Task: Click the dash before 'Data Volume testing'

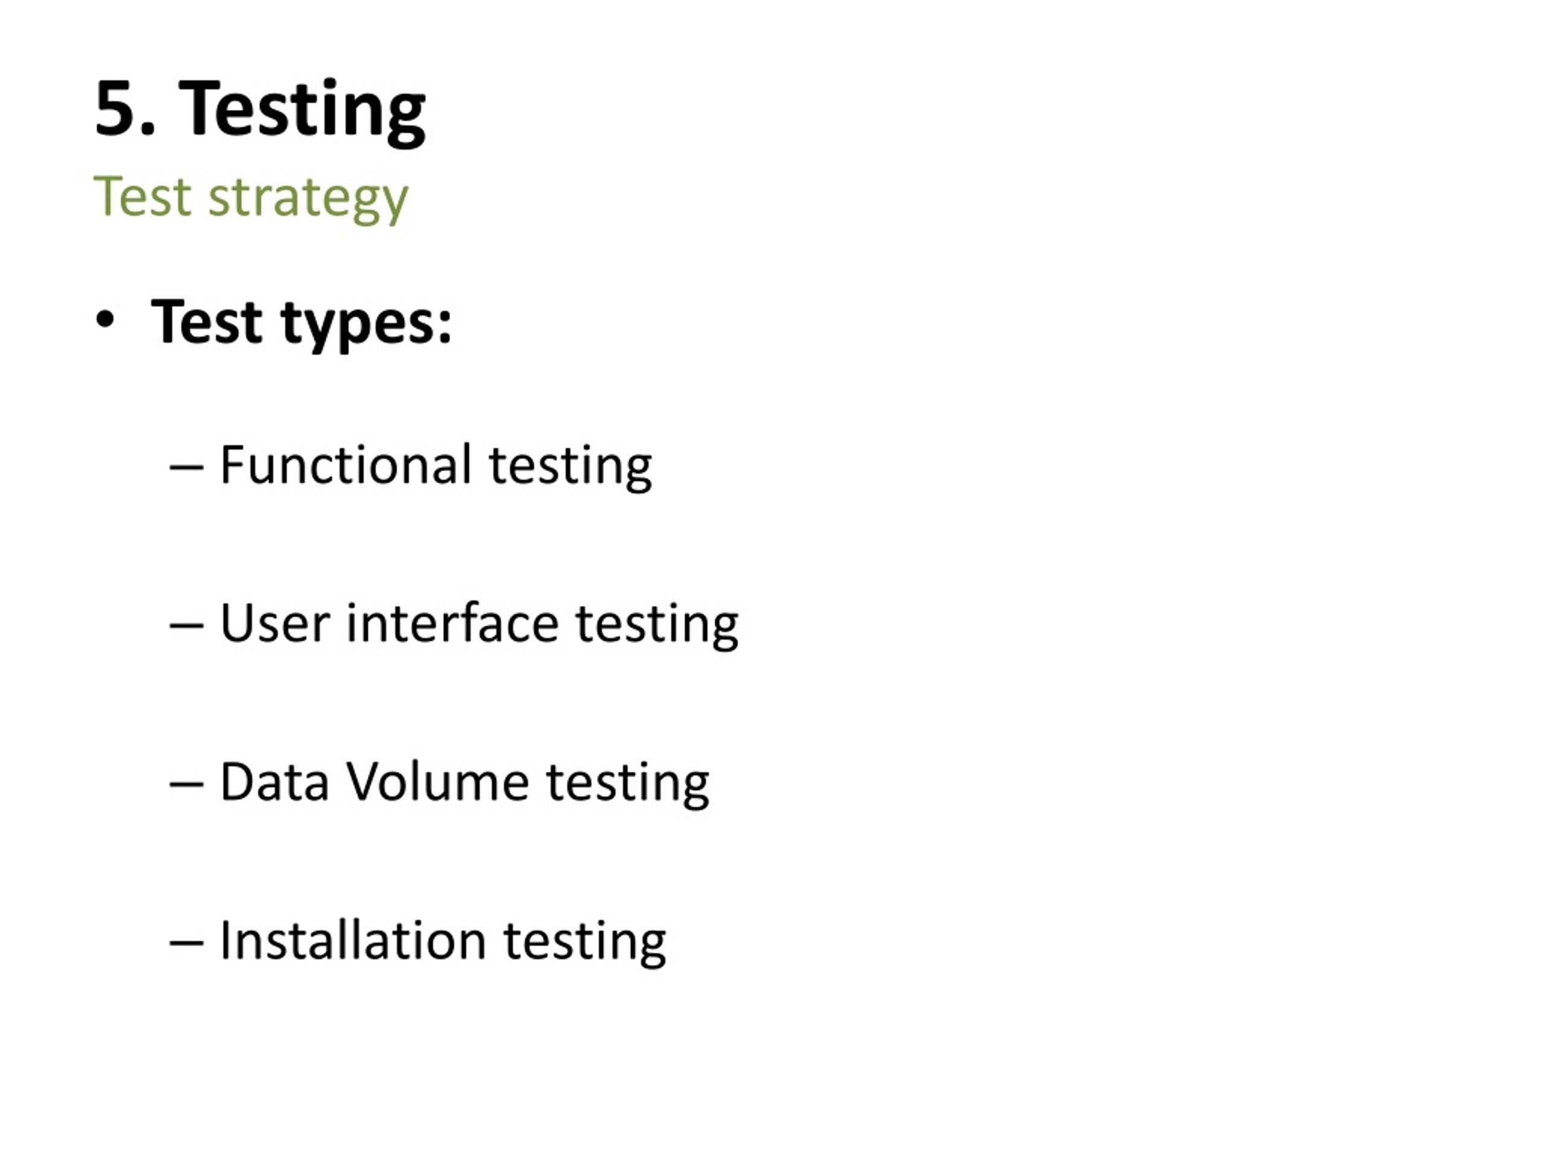Action: pyautogui.click(x=186, y=785)
